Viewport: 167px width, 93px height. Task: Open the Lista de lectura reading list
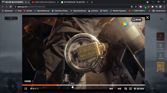159,11
